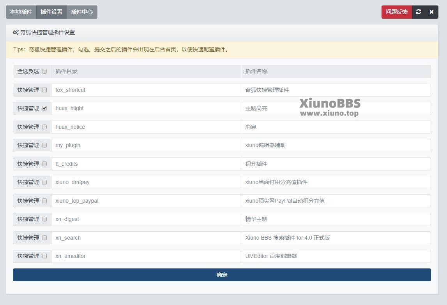
Task: Click the huux_hlight directory field
Action: point(146,109)
